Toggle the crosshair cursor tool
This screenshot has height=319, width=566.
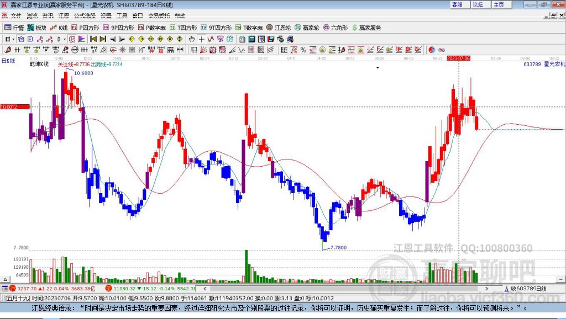pyautogui.click(x=201, y=39)
